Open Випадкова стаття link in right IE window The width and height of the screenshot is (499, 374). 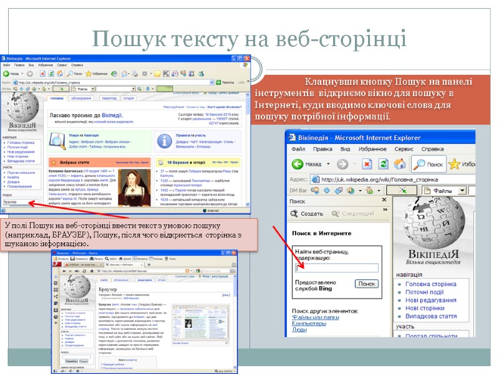pos(431,316)
